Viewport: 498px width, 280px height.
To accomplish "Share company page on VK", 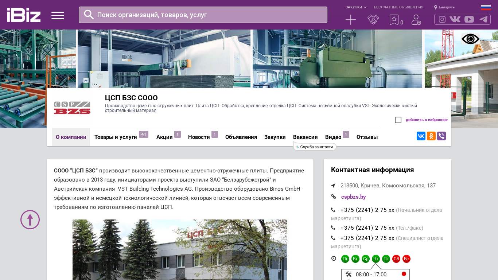I will [421, 136].
